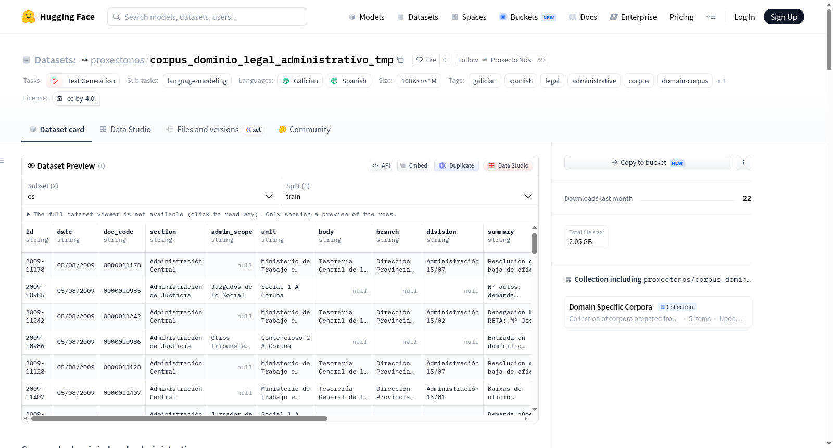
Task: Open Models in the top navigation
Action: pyautogui.click(x=366, y=17)
